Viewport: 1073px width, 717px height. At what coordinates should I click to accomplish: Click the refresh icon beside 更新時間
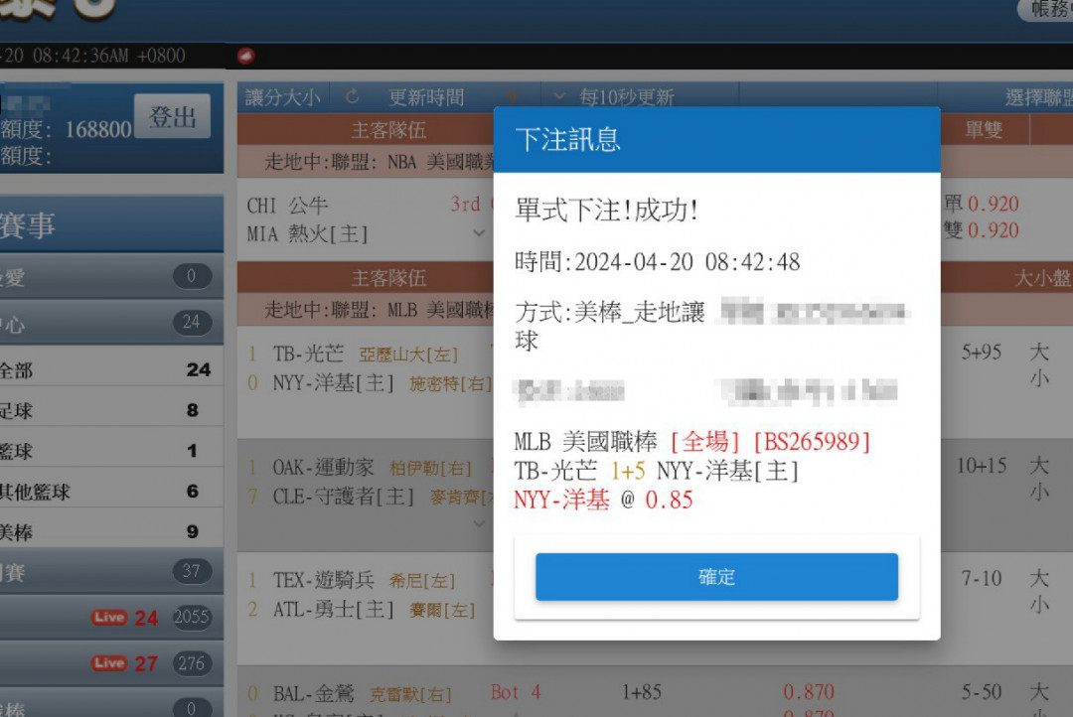353,96
